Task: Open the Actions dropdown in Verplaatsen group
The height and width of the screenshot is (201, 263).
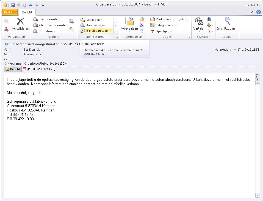Action: (143, 31)
